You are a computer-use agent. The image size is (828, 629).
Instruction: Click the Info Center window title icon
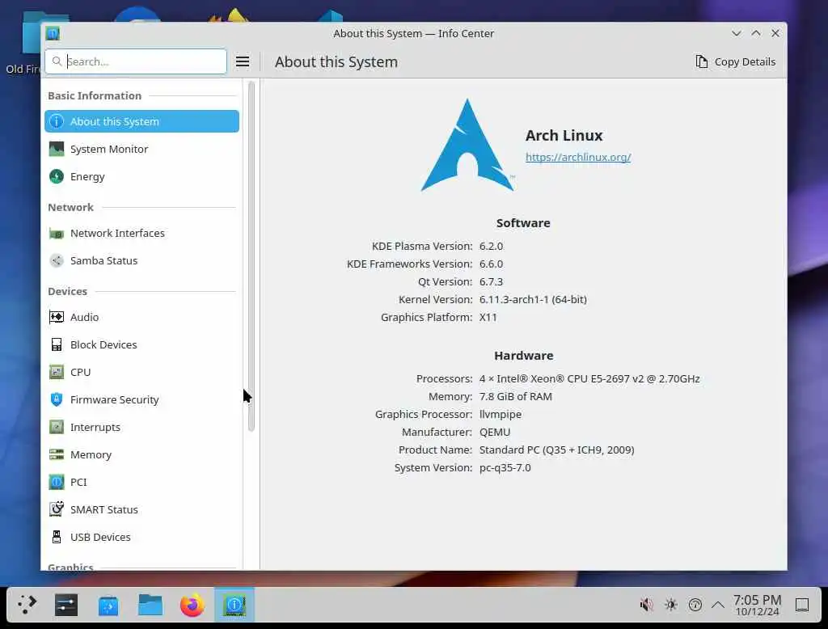[x=53, y=34]
